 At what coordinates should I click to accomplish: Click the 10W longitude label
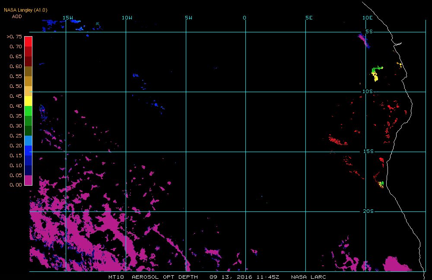(x=127, y=18)
